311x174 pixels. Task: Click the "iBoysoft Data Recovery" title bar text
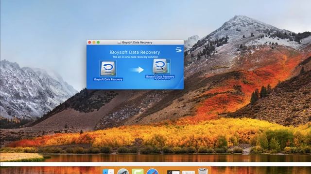click(137, 43)
